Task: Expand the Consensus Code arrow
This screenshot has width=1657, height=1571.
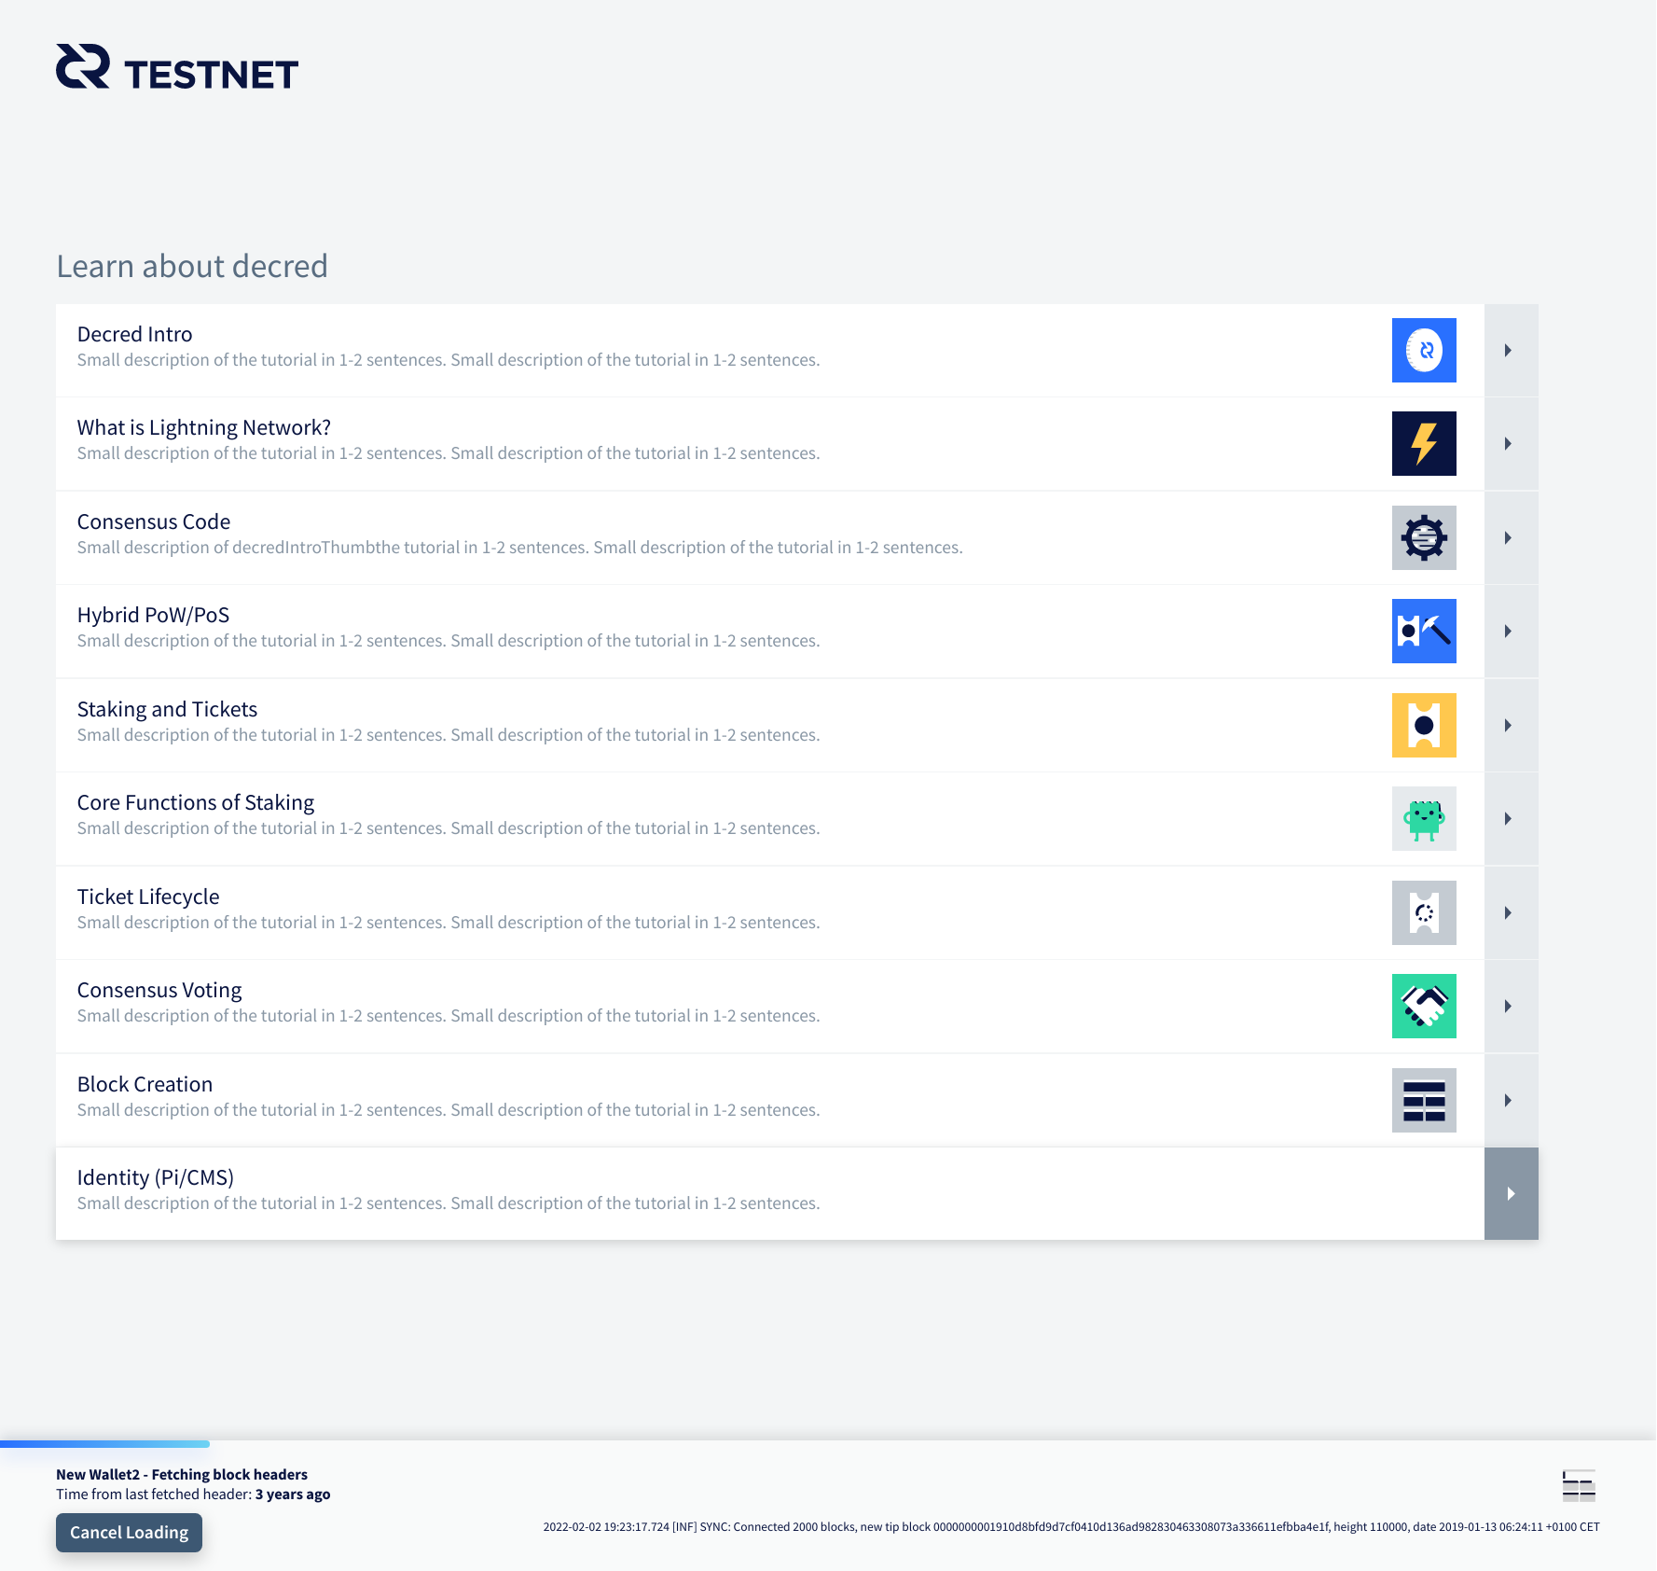Action: point(1511,537)
